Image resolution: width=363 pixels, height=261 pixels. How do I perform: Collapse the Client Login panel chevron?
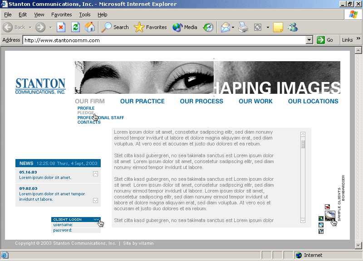point(96,219)
